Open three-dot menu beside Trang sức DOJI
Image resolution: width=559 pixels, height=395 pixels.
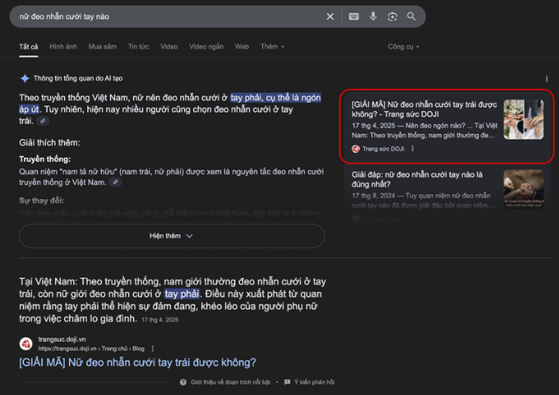413,148
